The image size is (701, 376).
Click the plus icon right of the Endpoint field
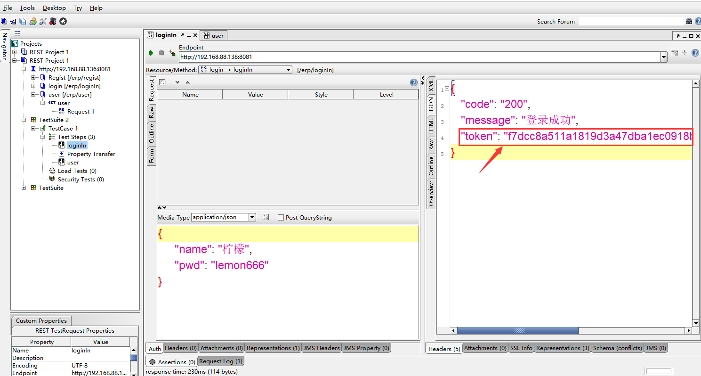click(x=685, y=53)
